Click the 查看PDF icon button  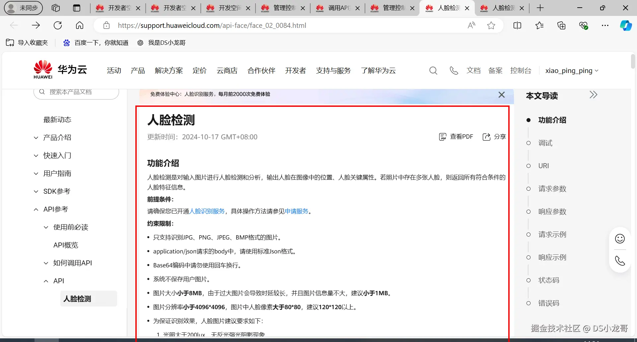(456, 137)
